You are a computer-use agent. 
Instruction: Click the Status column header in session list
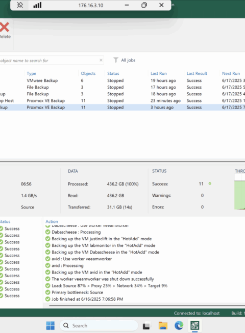pyautogui.click(x=5, y=221)
